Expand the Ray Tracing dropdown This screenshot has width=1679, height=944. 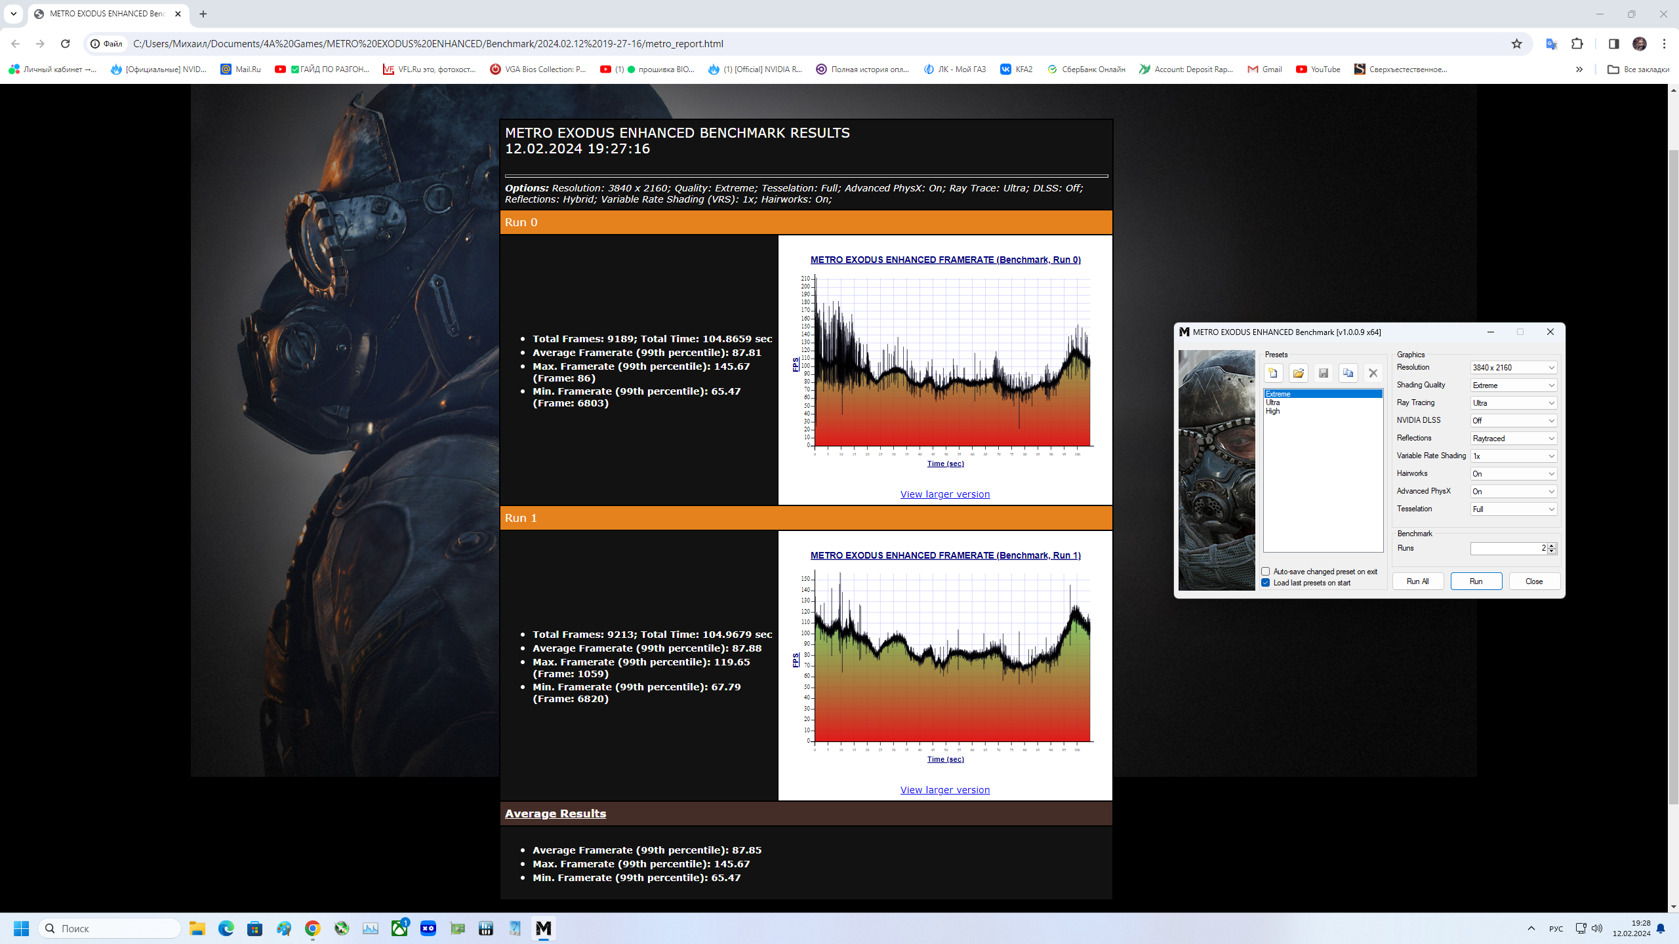click(x=1513, y=403)
